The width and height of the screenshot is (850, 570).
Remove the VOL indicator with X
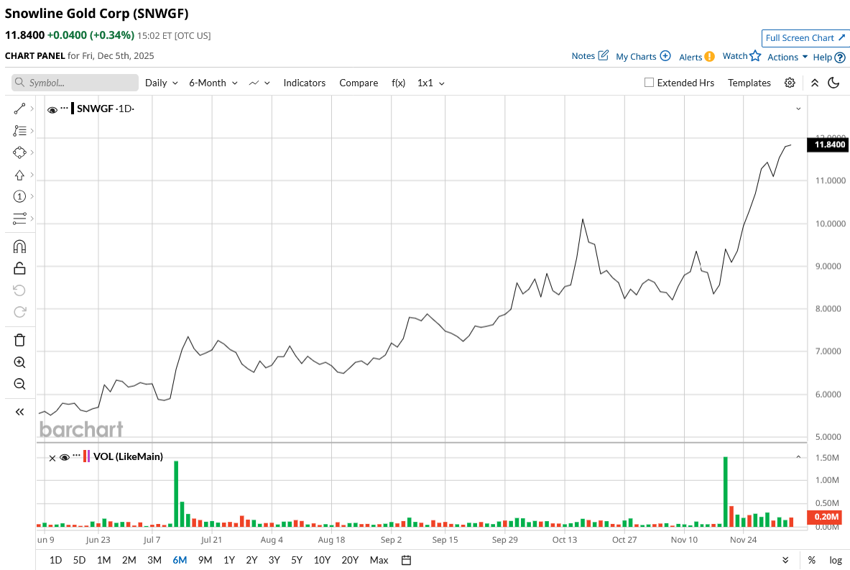click(52, 459)
